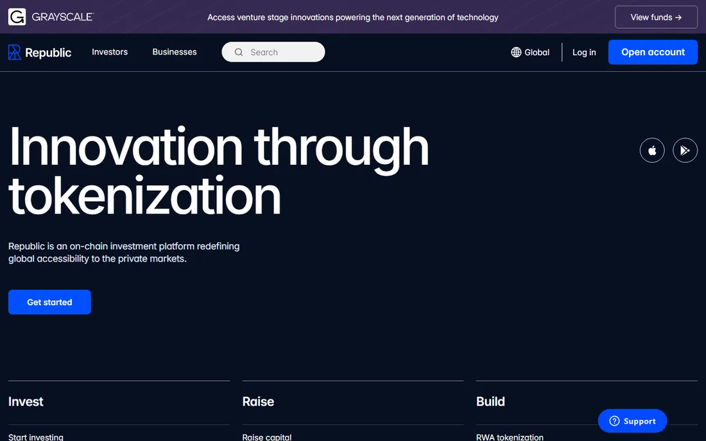Click the Raise capital link
The width and height of the screenshot is (706, 441).
[266, 437]
